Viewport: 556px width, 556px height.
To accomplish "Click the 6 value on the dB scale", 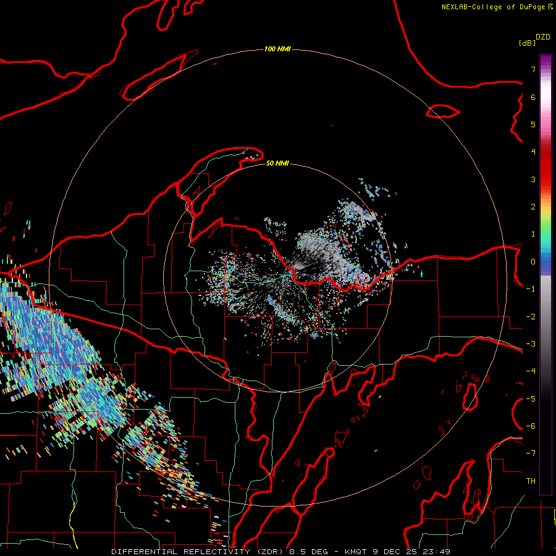I will click(x=533, y=97).
